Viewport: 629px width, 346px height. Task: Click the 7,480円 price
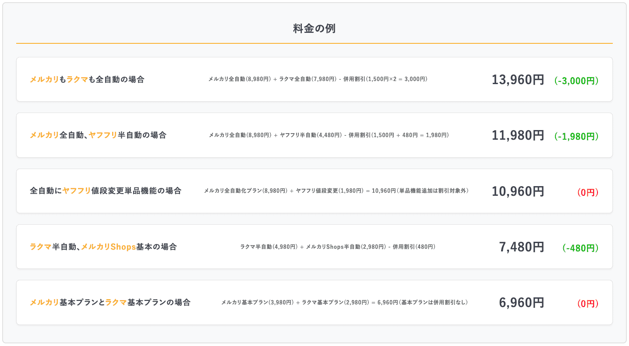click(522, 247)
